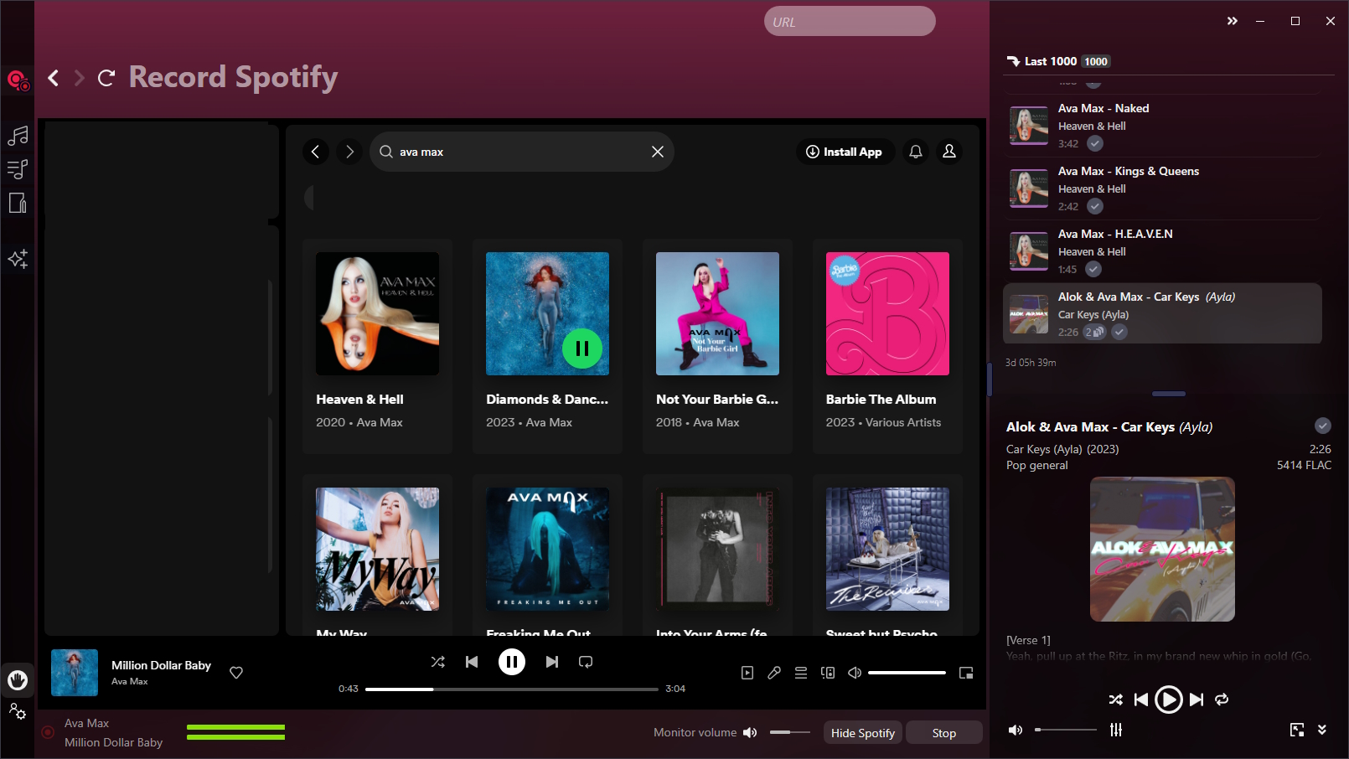
Task: Pause the Spotify player
Action: (512, 662)
